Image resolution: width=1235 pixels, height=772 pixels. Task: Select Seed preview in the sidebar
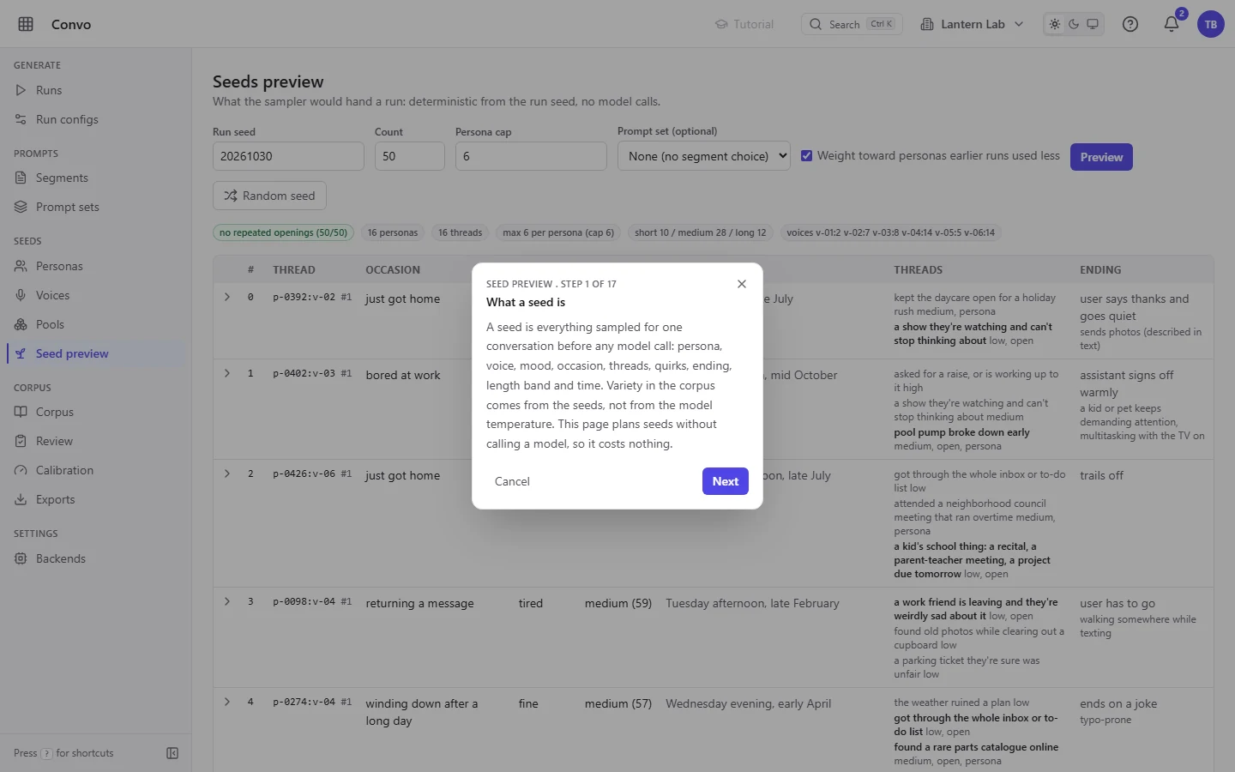(x=95, y=353)
